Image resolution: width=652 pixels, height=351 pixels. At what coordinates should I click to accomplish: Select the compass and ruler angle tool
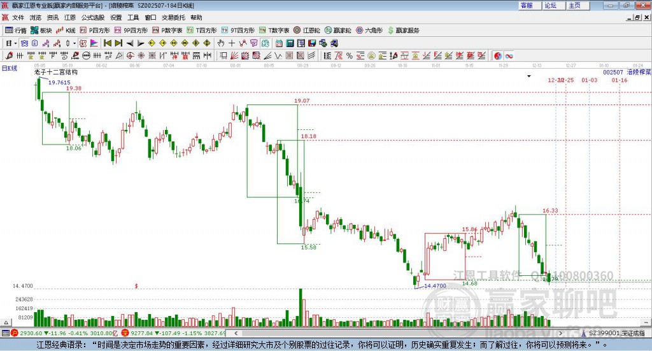[119, 55]
